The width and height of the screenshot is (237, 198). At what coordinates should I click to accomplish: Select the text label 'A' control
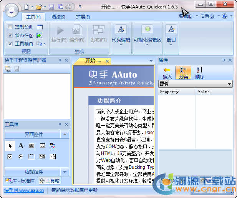21,146
